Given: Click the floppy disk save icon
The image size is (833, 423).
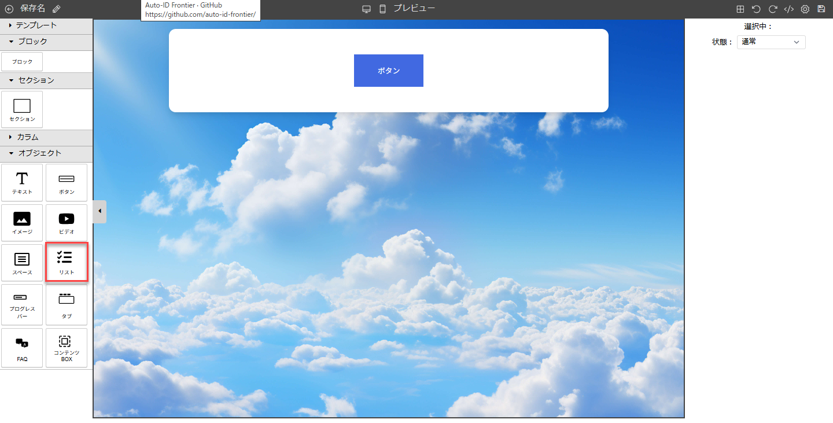Looking at the screenshot, I should click(x=821, y=9).
